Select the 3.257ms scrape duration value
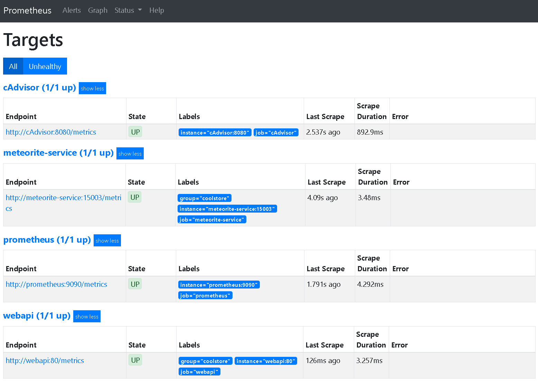Screen dimensions: 538x381 click(x=369, y=361)
